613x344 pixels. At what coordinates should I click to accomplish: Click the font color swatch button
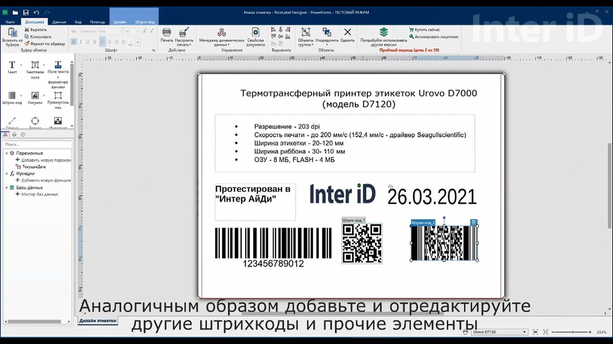[x=132, y=42]
